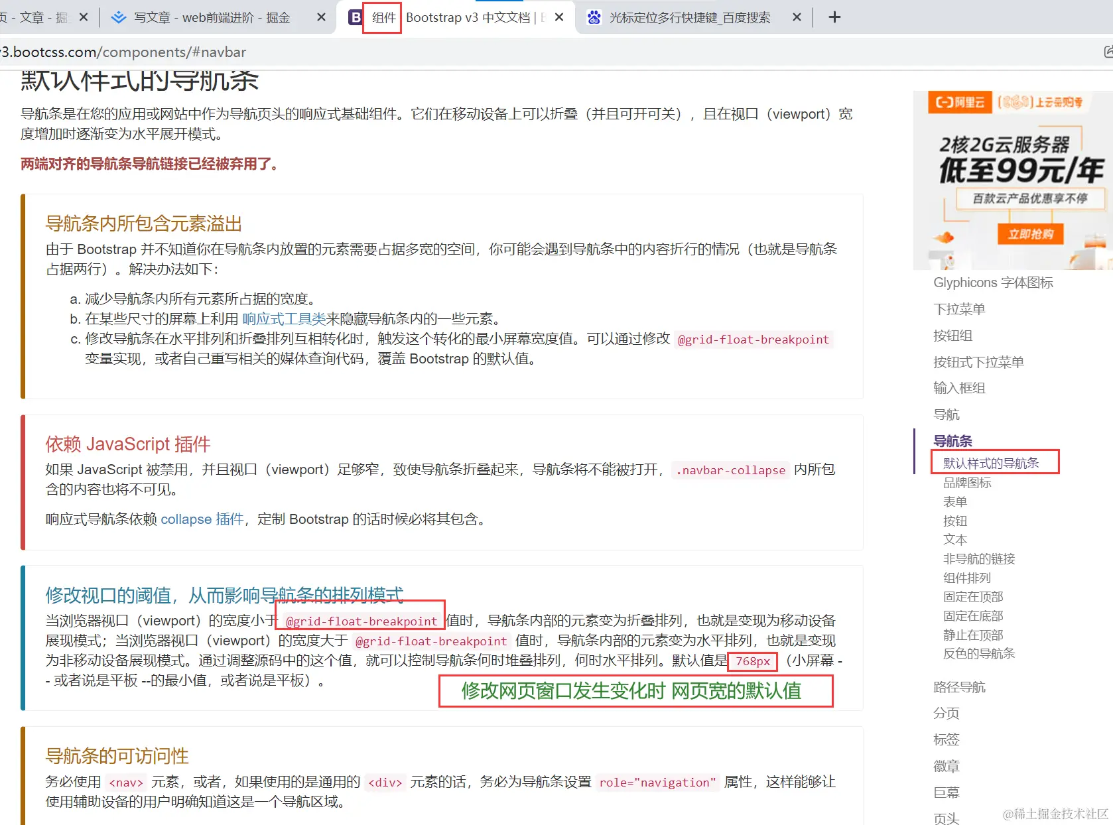Go to 徽章 in sidebar
This screenshot has height=825, width=1113.
(947, 767)
